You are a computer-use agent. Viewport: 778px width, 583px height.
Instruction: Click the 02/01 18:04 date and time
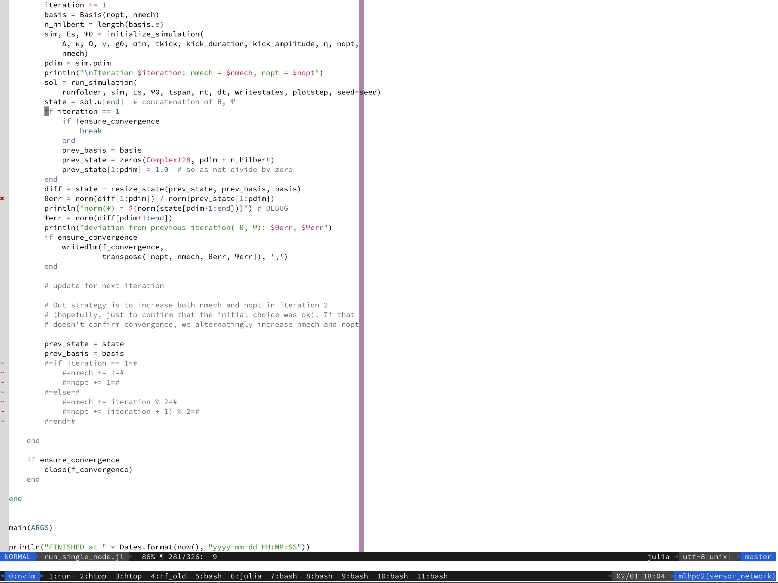pos(640,576)
